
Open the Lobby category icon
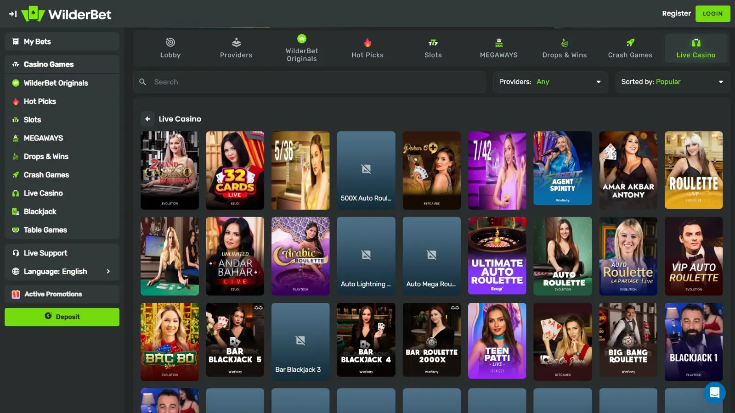point(170,43)
